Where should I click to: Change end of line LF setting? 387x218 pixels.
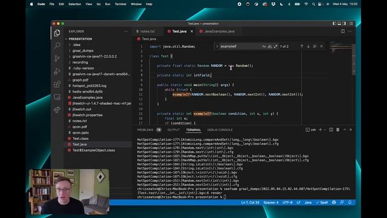coord(298,202)
